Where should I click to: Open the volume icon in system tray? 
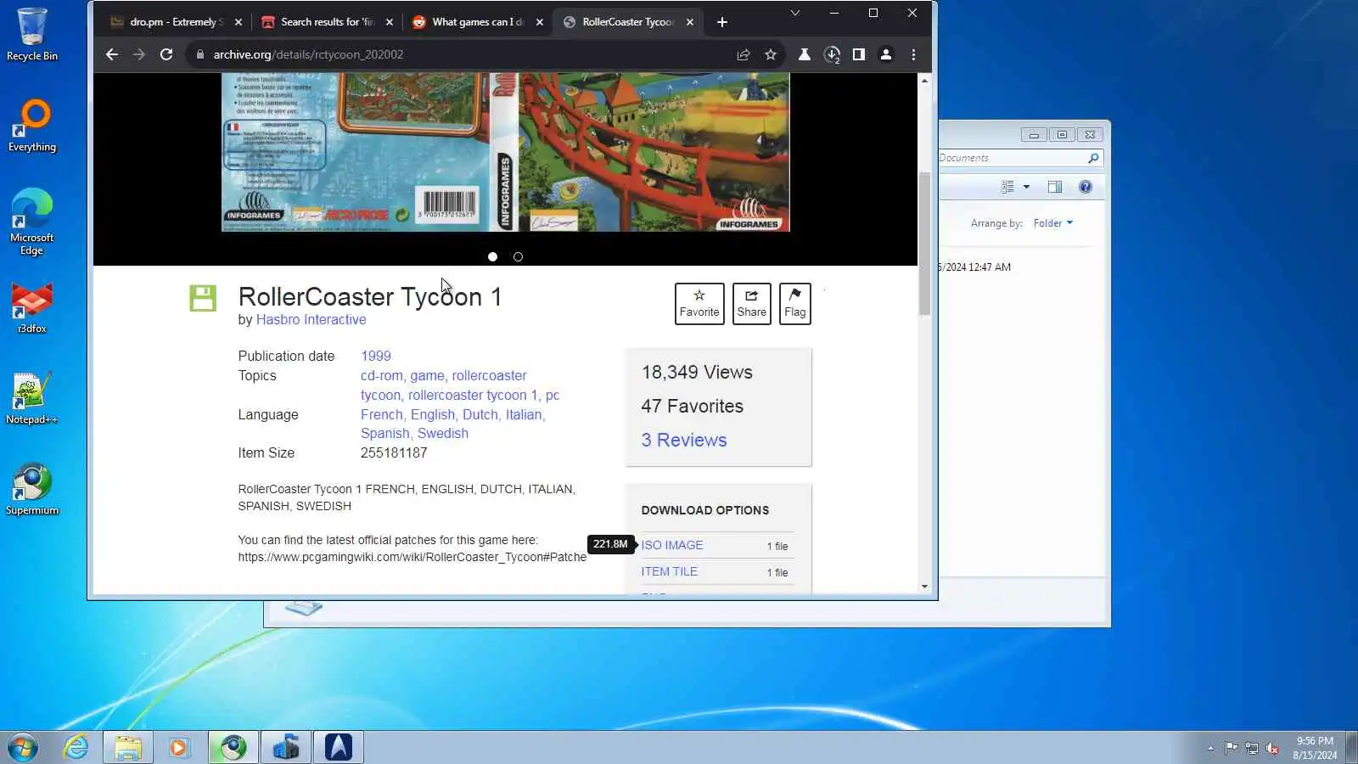pyautogui.click(x=1272, y=748)
